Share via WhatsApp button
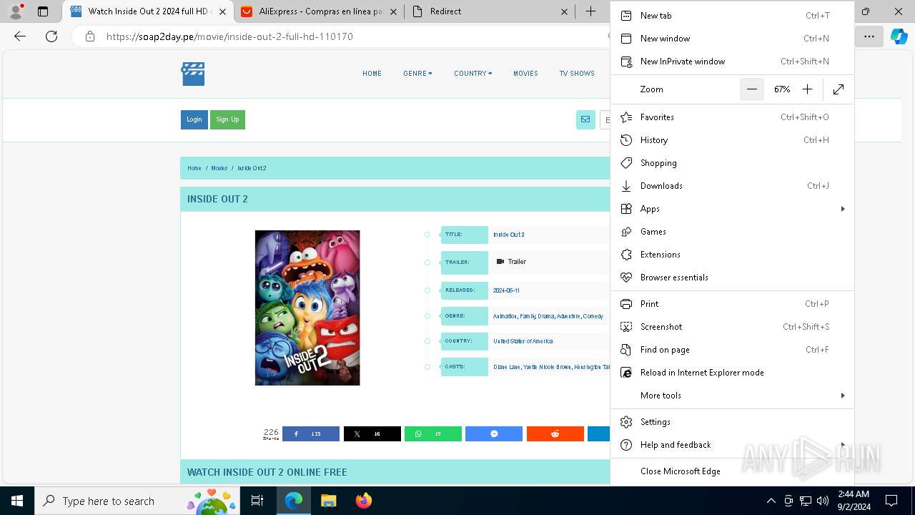915x515 pixels. (x=433, y=434)
